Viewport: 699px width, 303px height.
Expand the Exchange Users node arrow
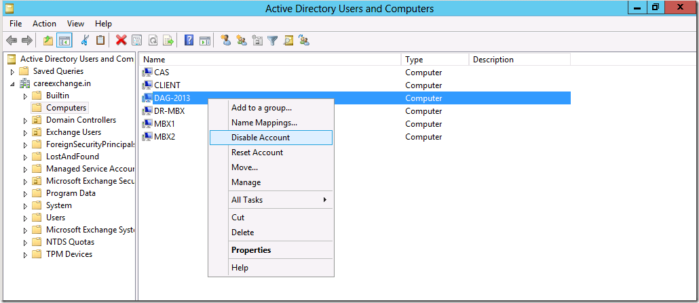click(x=25, y=132)
